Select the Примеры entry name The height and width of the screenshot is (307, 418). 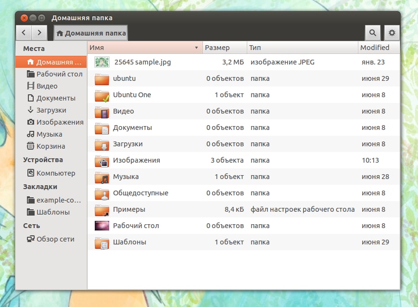pyautogui.click(x=129, y=209)
